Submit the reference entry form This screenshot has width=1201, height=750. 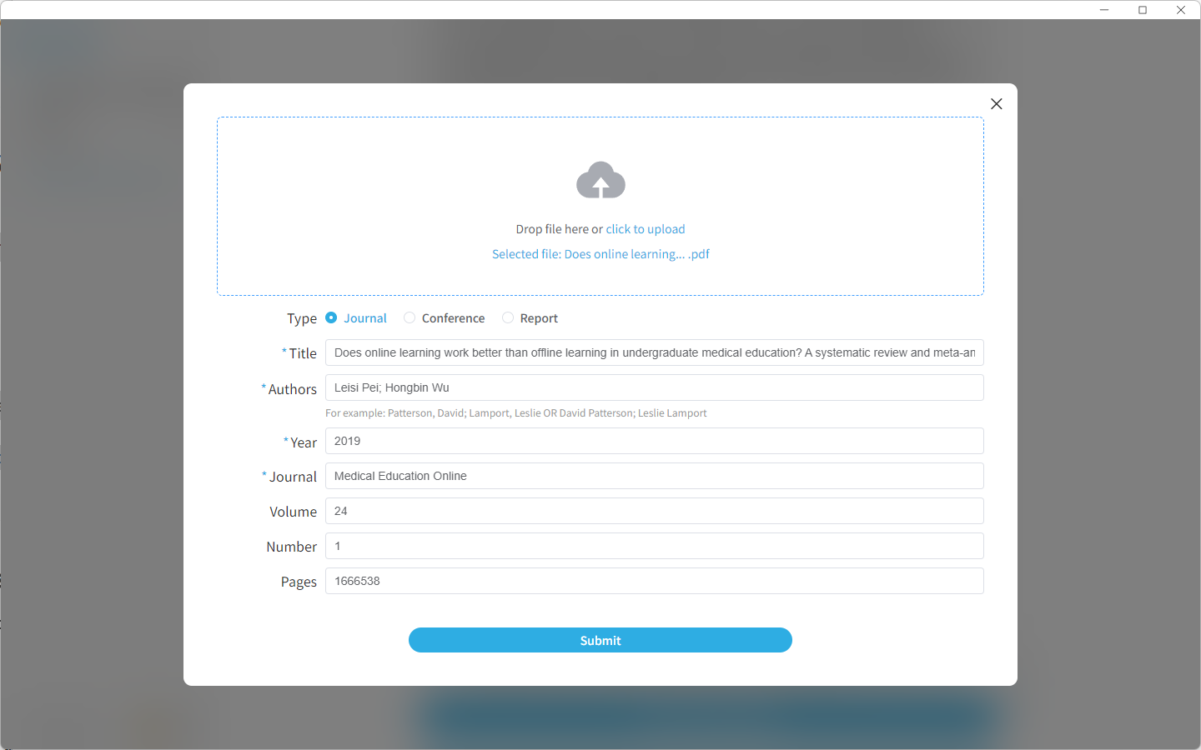[600, 640]
